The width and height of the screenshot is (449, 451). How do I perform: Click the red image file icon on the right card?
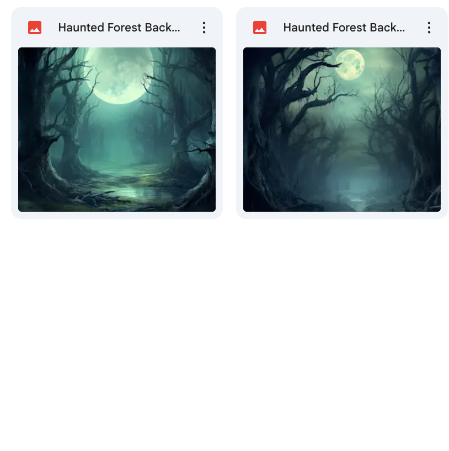(260, 28)
